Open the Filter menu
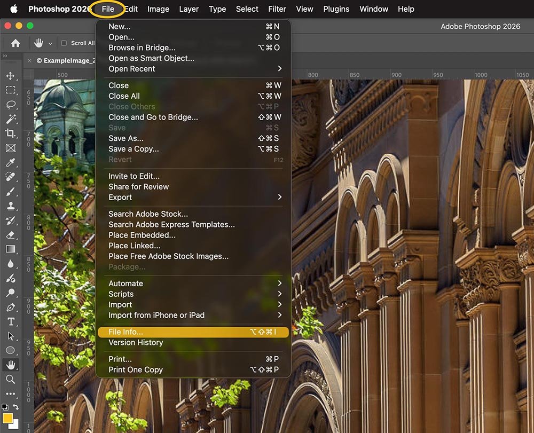Screen dimensions: 534x433 tap(277, 9)
